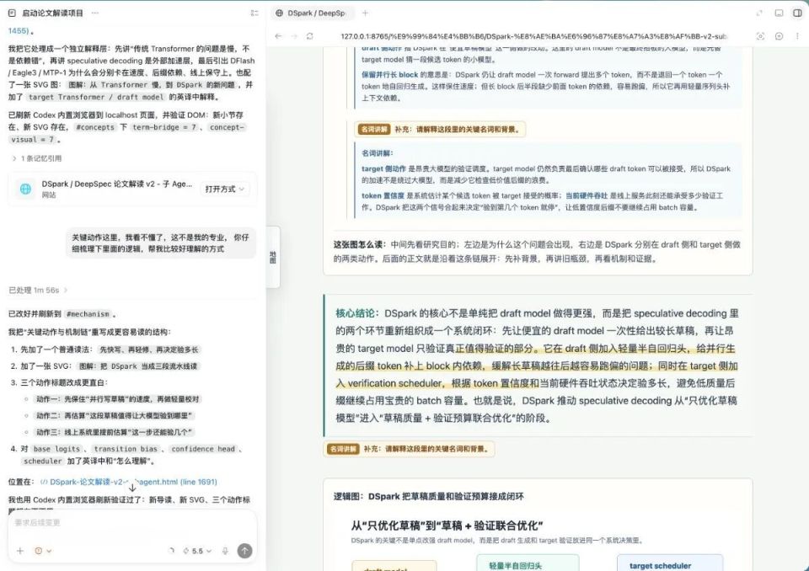Click the 这张图怎么读 label in the page

359,244
